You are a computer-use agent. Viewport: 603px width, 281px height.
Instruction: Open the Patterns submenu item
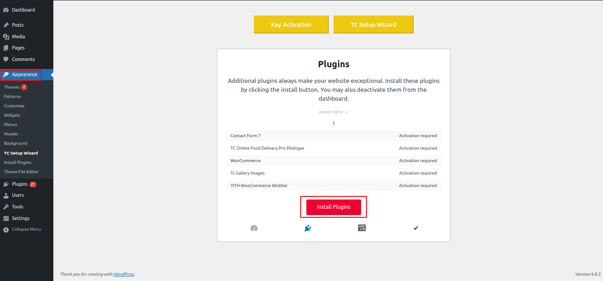click(x=12, y=97)
